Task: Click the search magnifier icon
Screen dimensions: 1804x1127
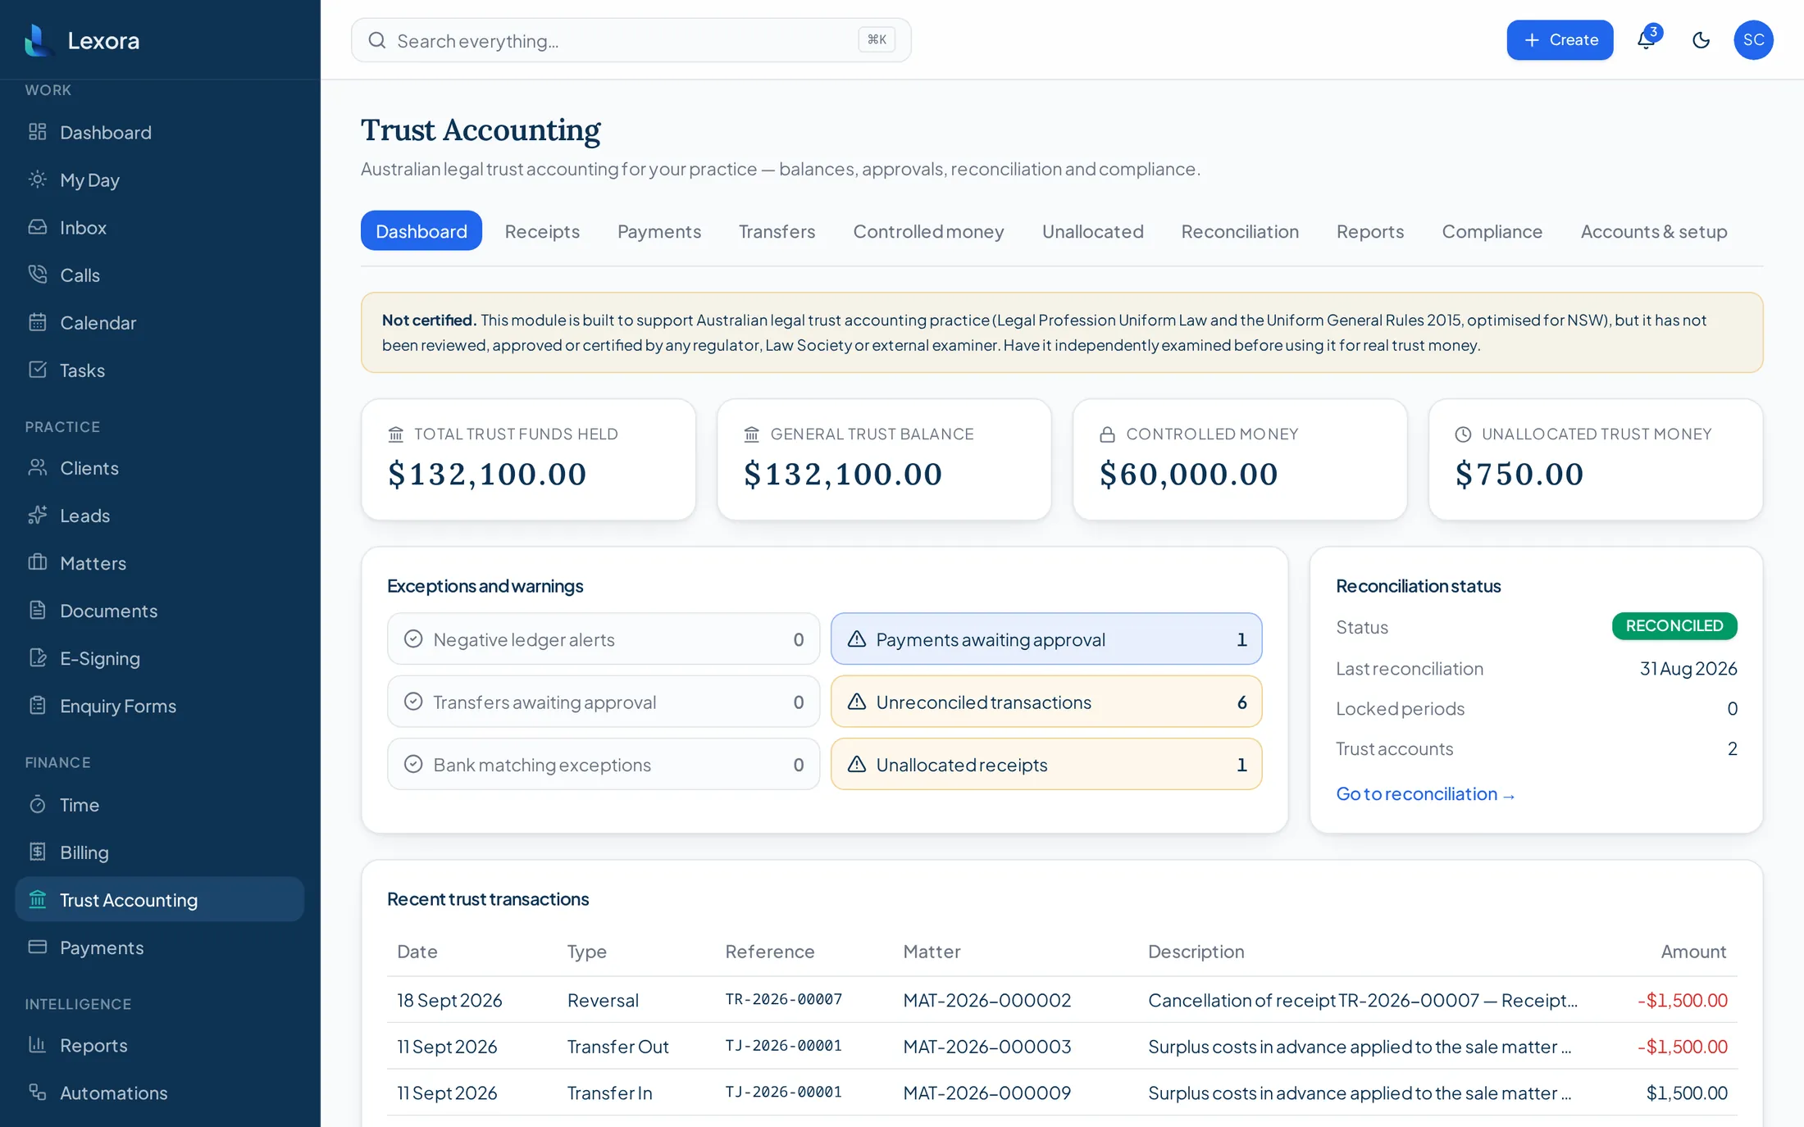Action: [377, 40]
